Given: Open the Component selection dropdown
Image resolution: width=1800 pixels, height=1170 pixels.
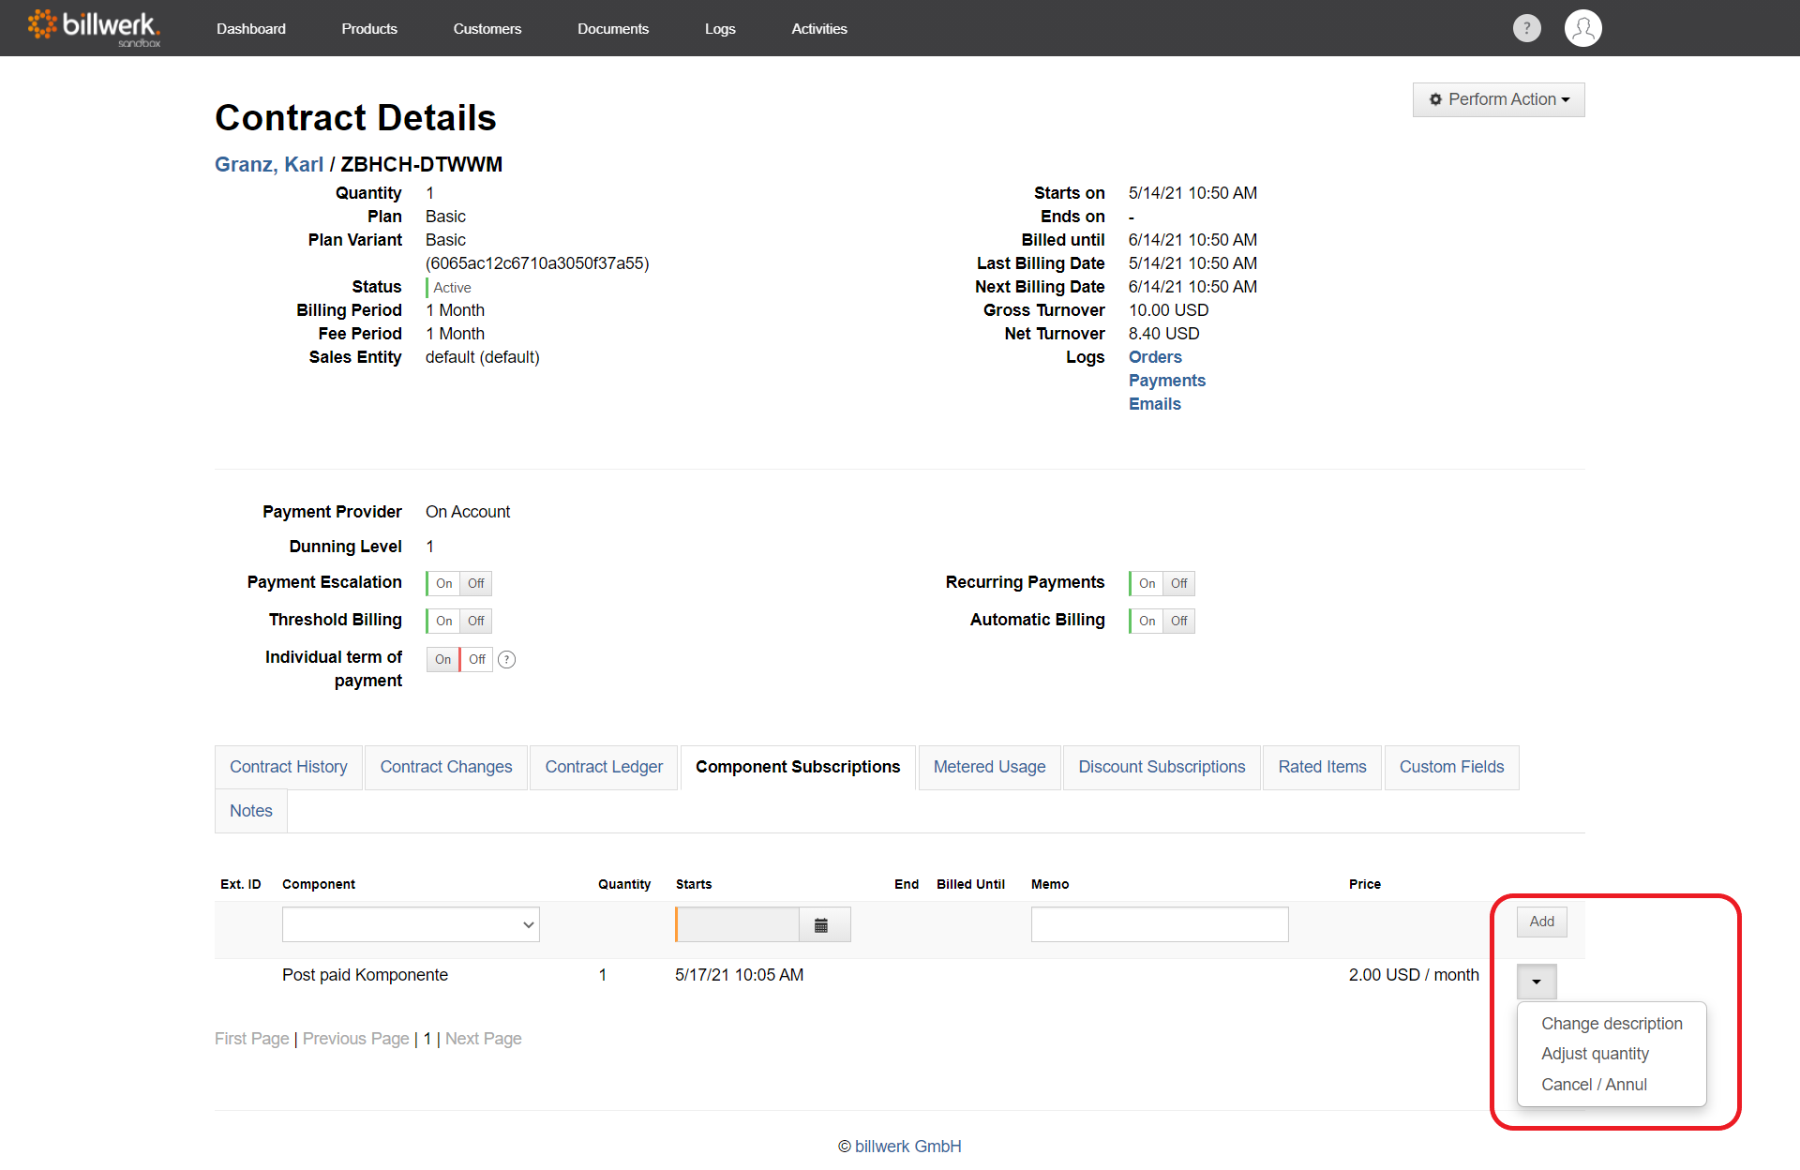Looking at the screenshot, I should (411, 924).
